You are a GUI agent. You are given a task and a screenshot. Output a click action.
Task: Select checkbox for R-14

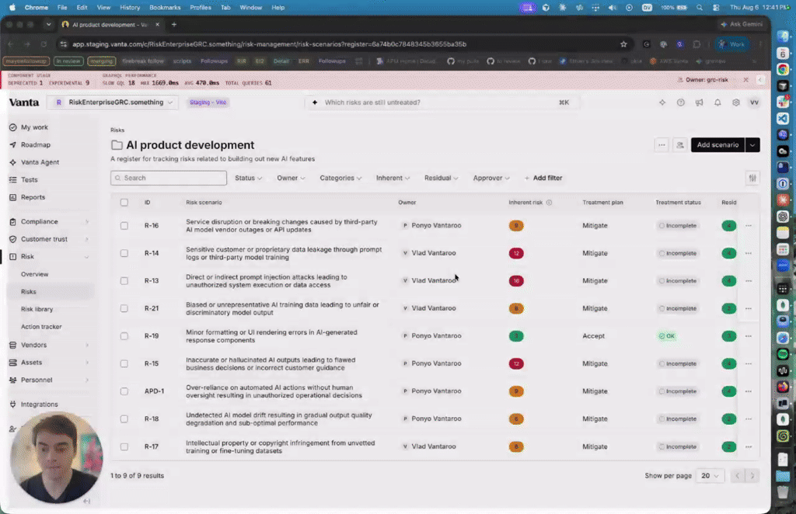pyautogui.click(x=124, y=253)
